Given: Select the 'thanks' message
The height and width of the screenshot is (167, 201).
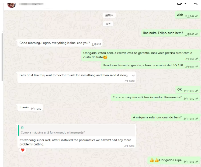Looking at the screenshot, I should [30, 107].
